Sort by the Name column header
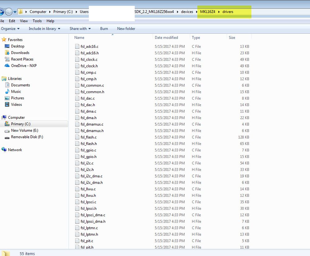This screenshot has height=256, width=310. [79, 38]
